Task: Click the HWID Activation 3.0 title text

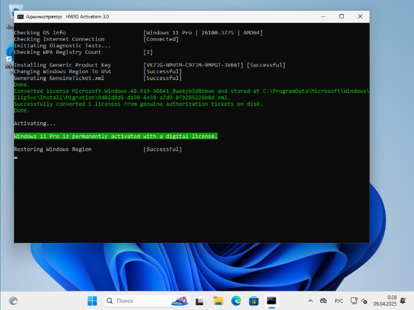Action: pos(87,17)
